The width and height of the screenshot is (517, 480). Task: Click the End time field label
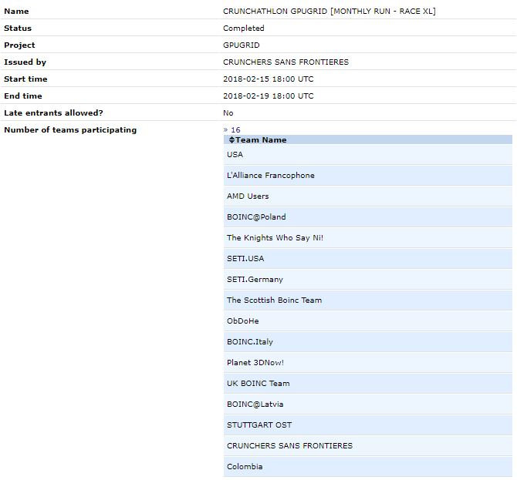pos(22,96)
